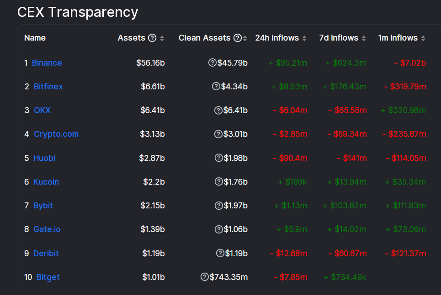Image resolution: width=441 pixels, height=295 pixels.
Task: Click help icon beside Kucoin clean assets $1.76b
Action: (219, 182)
